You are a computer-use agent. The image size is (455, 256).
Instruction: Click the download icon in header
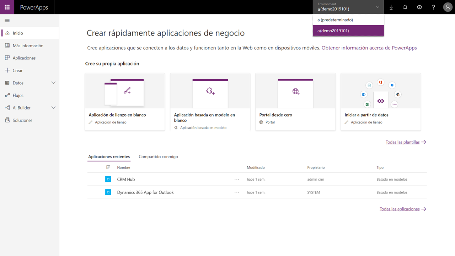click(x=391, y=7)
